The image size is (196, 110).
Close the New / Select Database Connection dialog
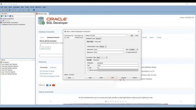click(x=139, y=31)
